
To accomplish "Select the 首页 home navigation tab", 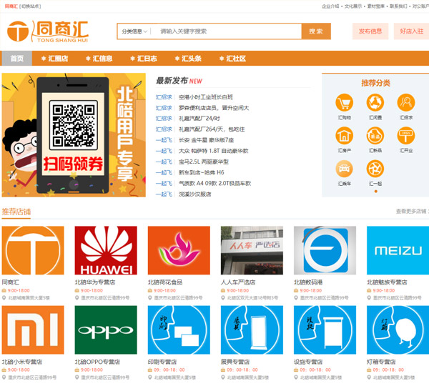I will coord(17,59).
